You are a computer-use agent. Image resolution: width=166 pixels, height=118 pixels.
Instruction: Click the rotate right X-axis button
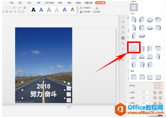click(160, 93)
